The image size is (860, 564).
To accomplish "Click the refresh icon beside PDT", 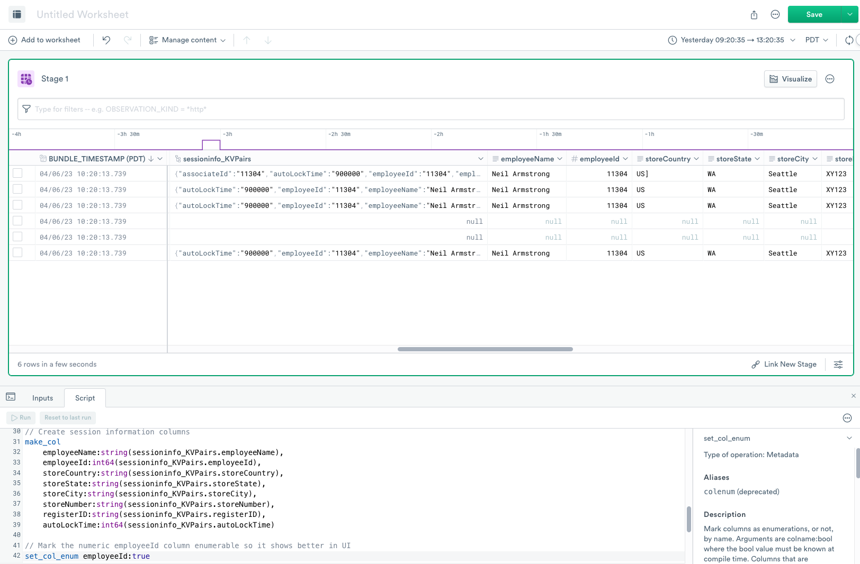I will tap(849, 40).
